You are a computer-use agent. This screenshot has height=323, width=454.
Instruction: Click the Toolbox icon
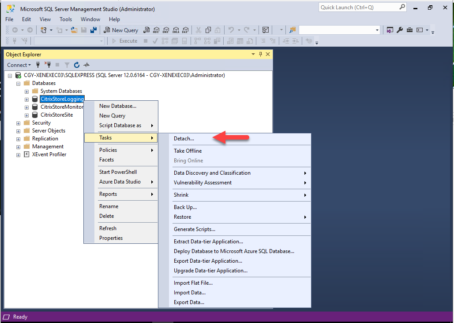click(x=409, y=30)
